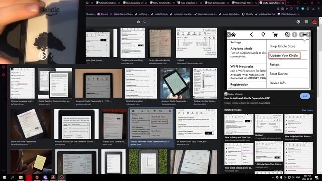Open clock on Kindle Paperwhite thumbnail

tap(31, 124)
